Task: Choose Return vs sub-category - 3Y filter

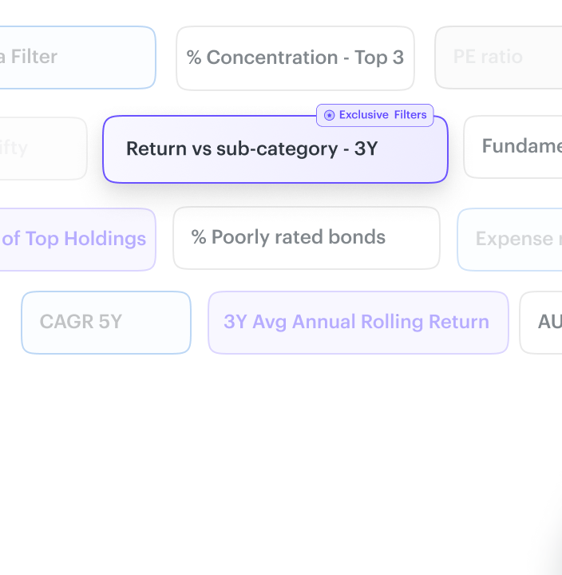Action: [275, 149]
